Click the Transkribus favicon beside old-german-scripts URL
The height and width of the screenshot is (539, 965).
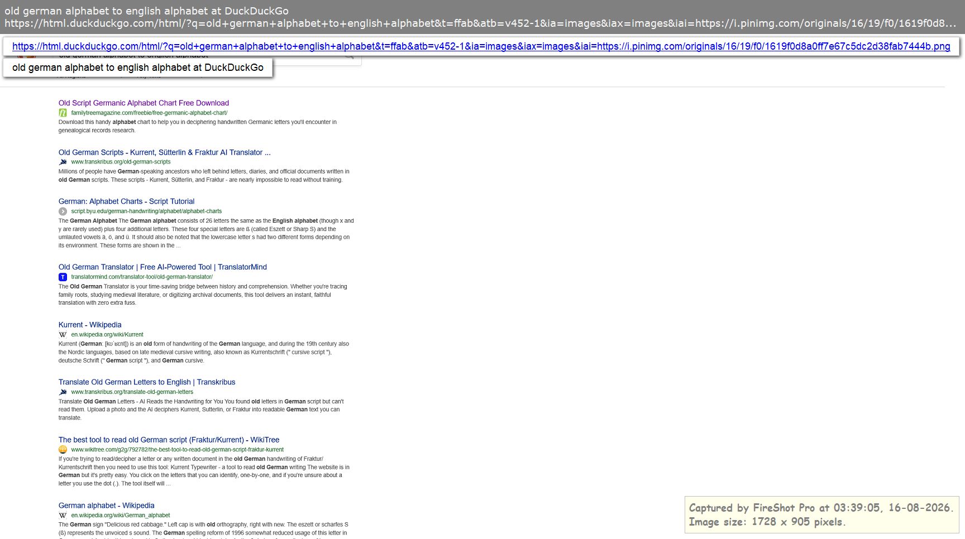tap(63, 162)
